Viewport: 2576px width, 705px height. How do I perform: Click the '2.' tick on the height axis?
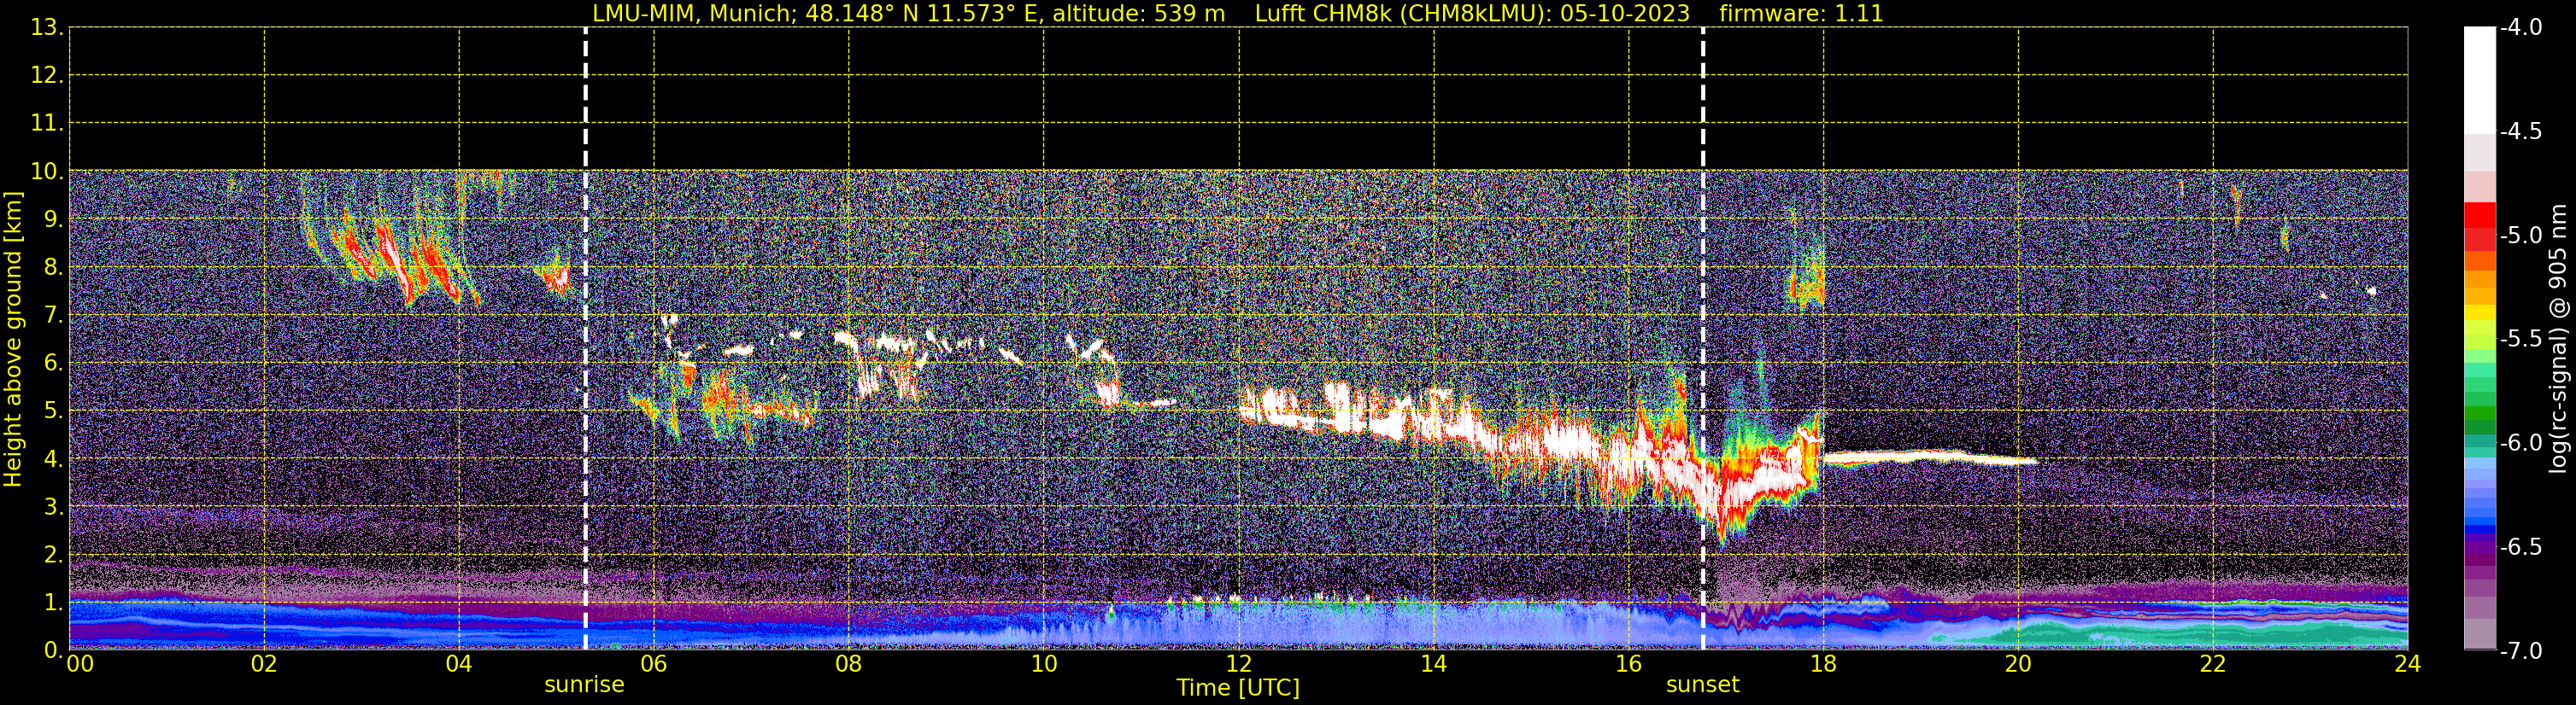(x=54, y=556)
